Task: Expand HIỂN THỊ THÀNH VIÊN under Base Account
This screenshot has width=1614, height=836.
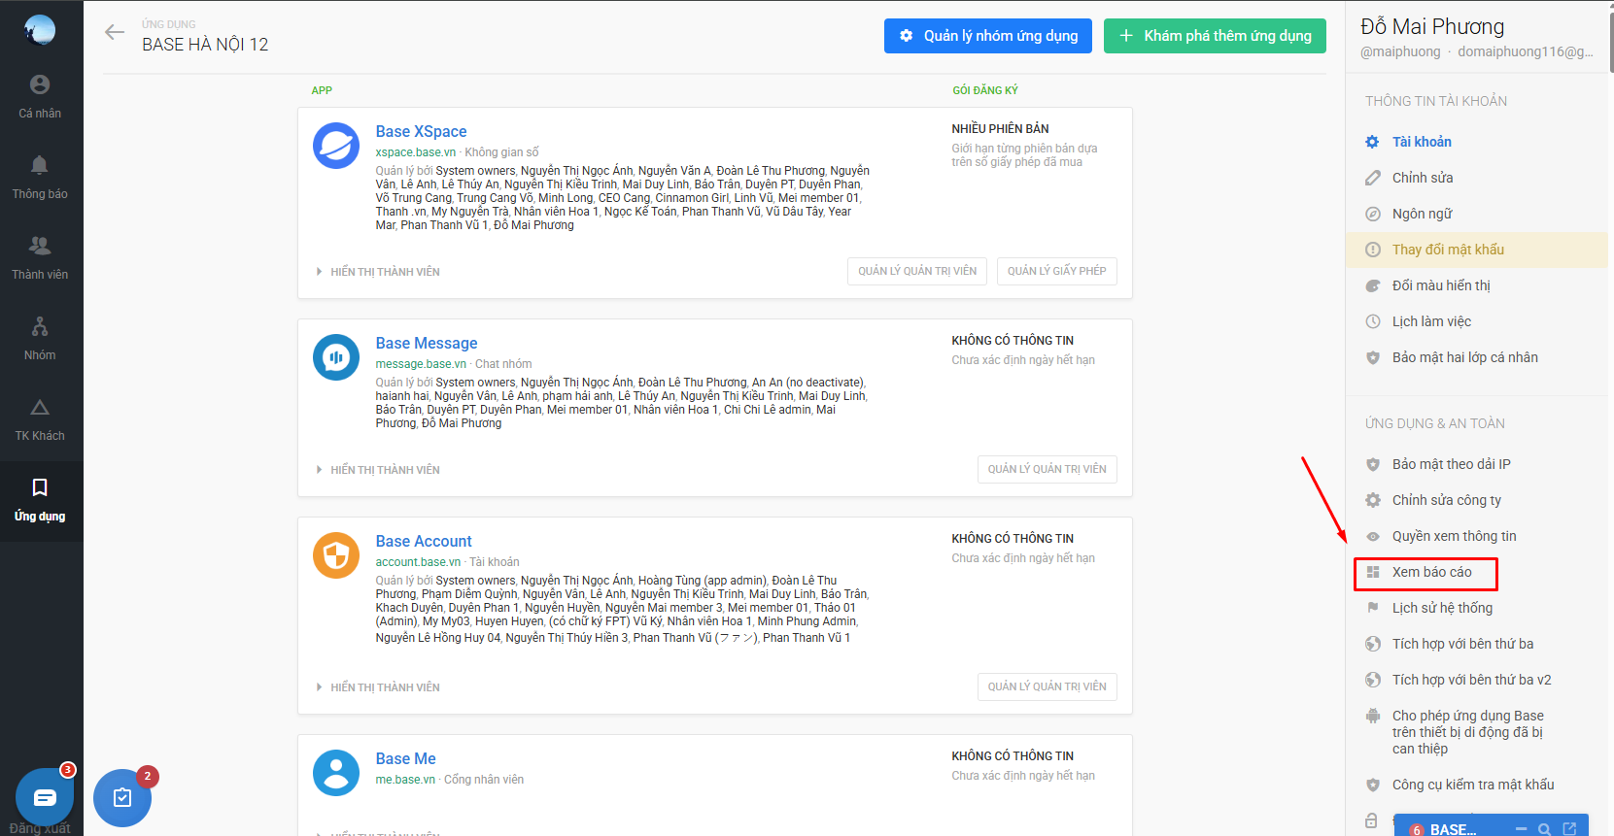Action: pyautogui.click(x=378, y=687)
